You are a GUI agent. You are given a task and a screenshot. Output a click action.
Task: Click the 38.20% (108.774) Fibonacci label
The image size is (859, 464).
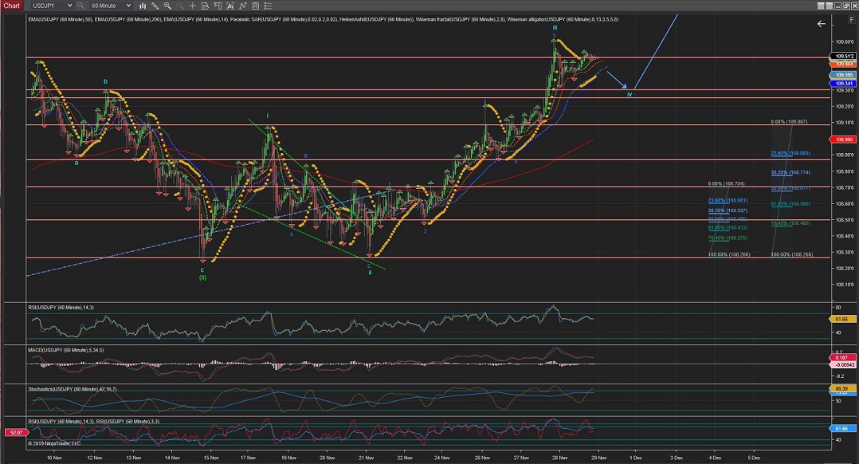point(790,172)
